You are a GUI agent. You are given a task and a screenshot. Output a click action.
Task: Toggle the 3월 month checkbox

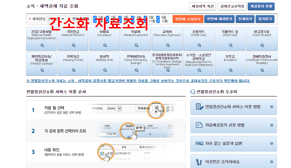tap(120, 17)
